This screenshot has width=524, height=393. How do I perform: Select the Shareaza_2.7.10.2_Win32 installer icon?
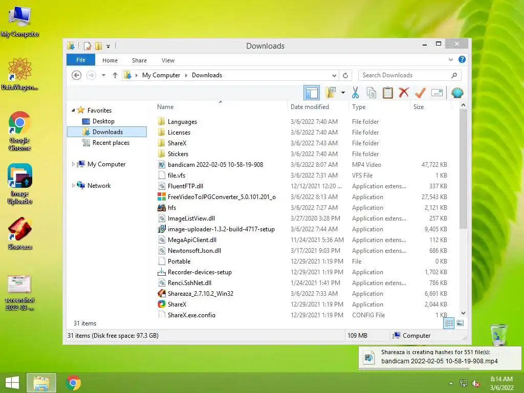[161, 293]
